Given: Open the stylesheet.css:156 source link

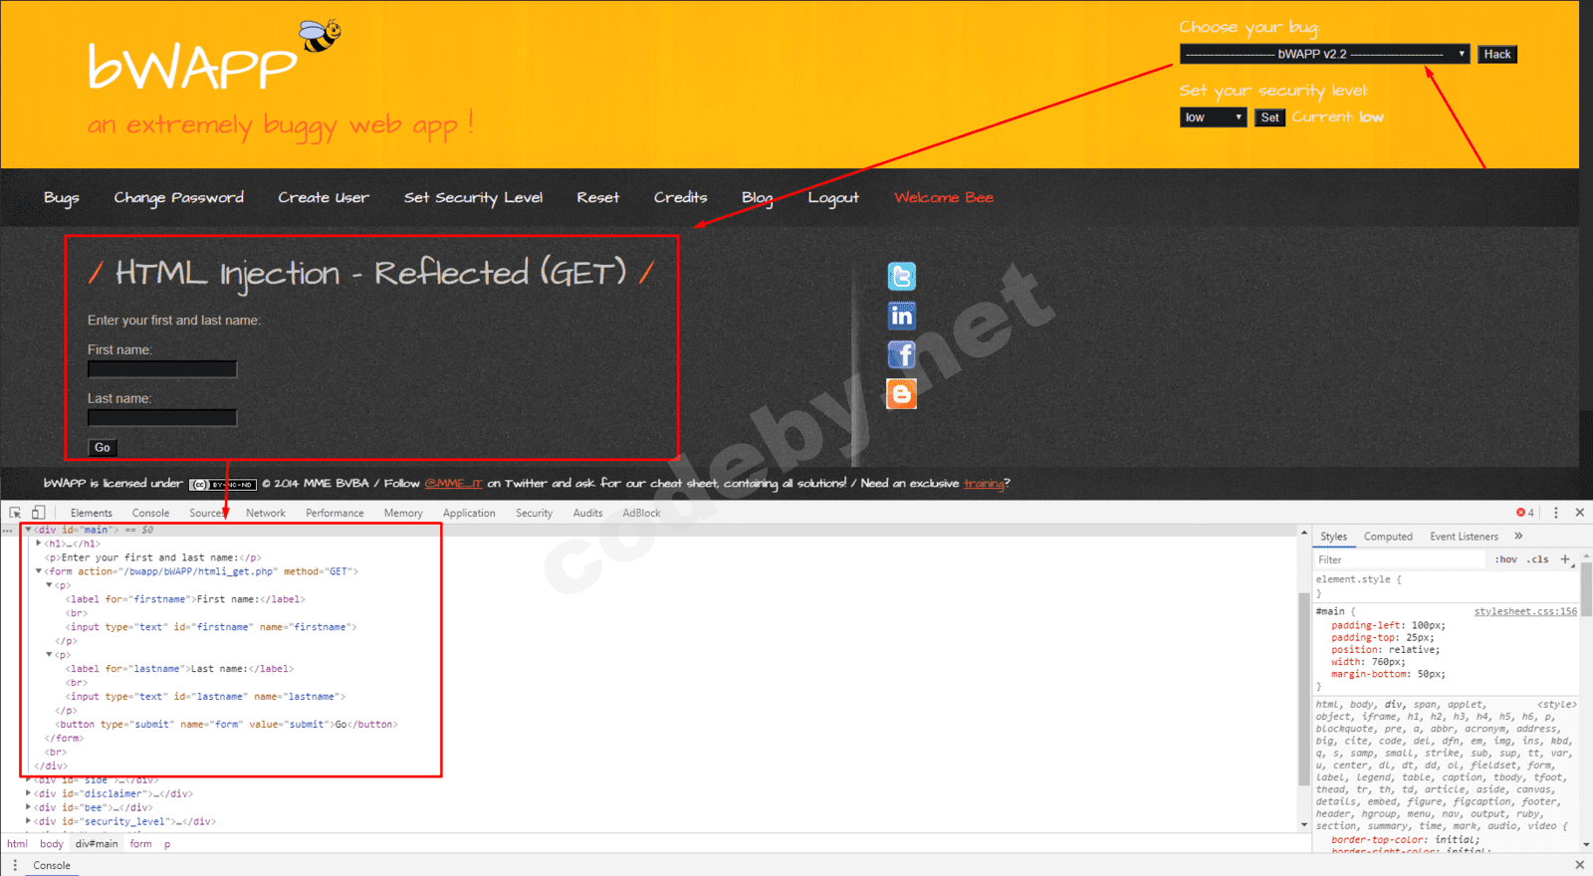Looking at the screenshot, I should [1525, 611].
